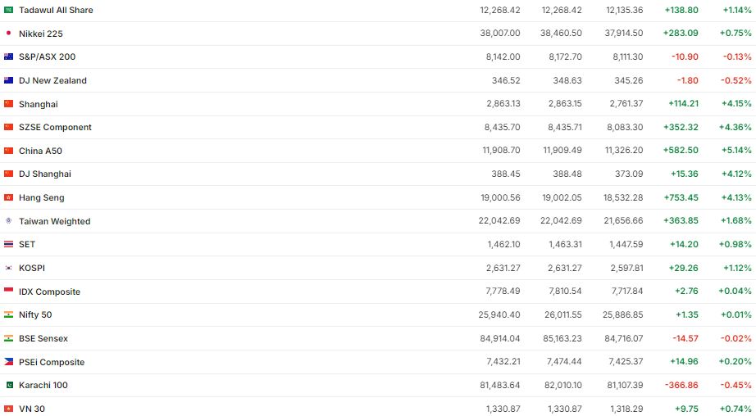
Task: Click the Philippines flag beside PSEi Composite
Action: [8, 362]
